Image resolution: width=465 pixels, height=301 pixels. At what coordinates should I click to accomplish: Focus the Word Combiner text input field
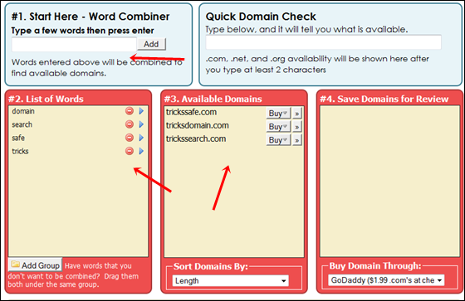pyautogui.click(x=74, y=45)
